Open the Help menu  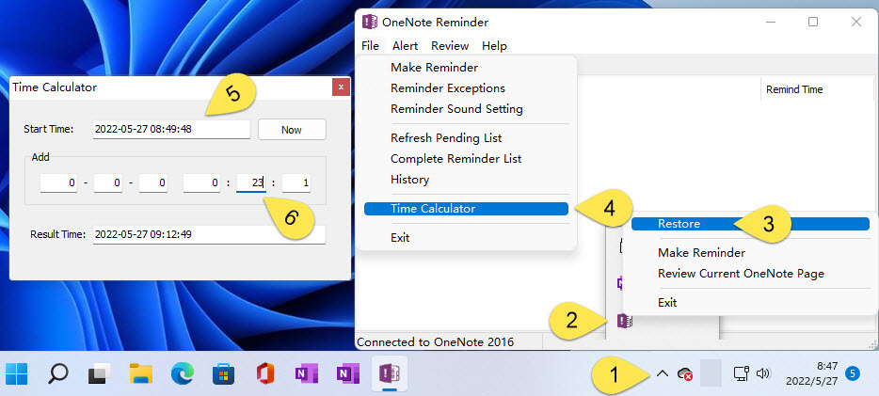494,46
